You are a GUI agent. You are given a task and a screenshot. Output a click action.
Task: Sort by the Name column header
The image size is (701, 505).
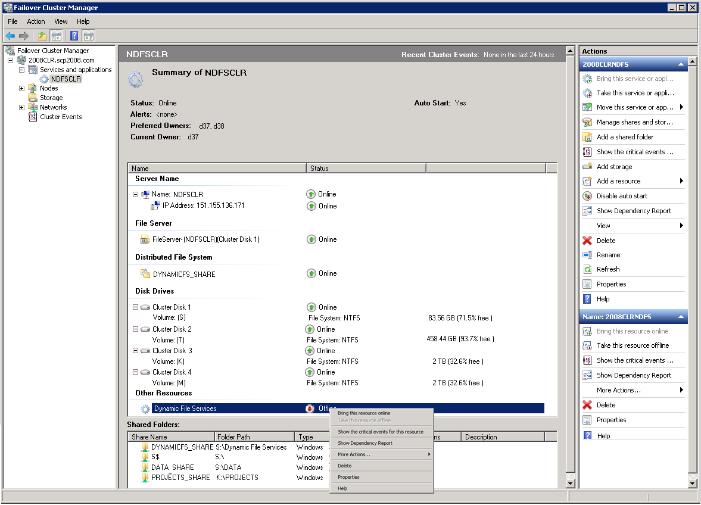coord(217,169)
